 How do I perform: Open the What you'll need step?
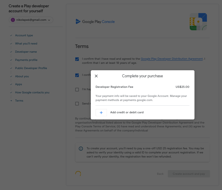[26, 44]
